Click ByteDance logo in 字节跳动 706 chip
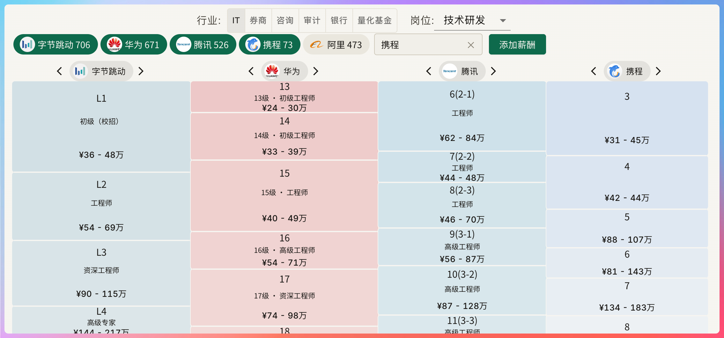The height and width of the screenshot is (338, 724). coord(27,45)
